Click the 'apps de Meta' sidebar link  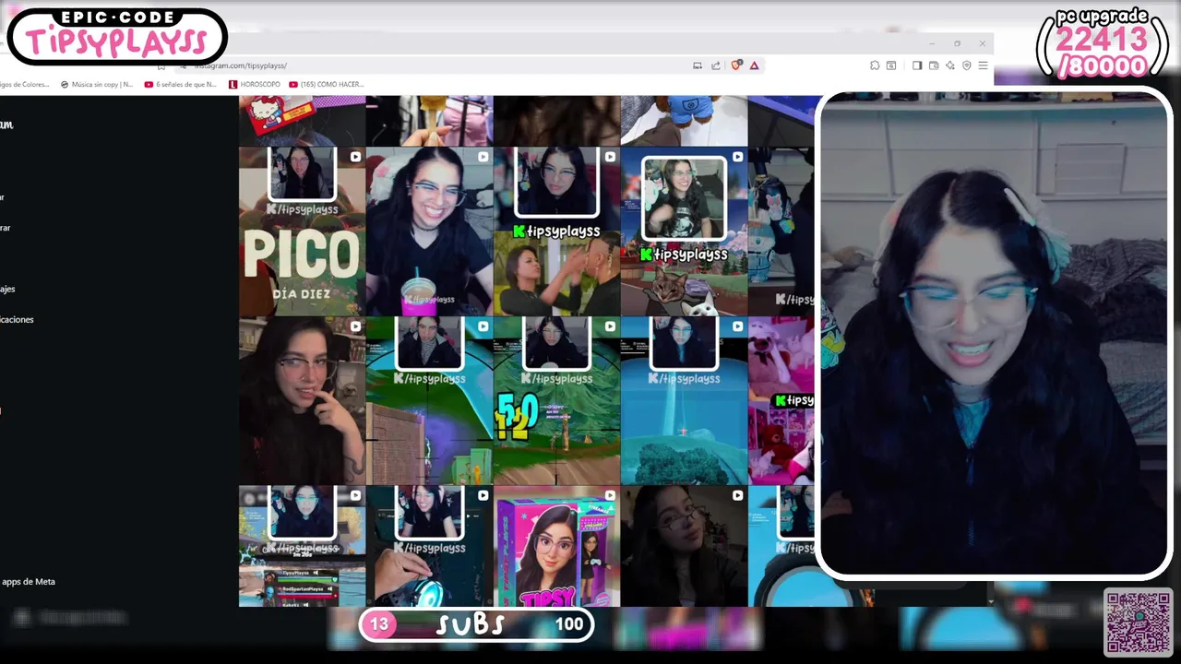(29, 582)
